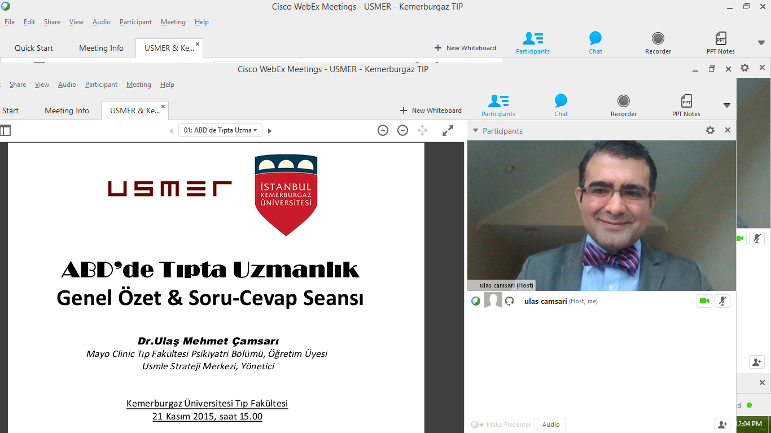Open Chat icon in inner shared window
Viewport: 771px width, 433px height.
(561, 105)
